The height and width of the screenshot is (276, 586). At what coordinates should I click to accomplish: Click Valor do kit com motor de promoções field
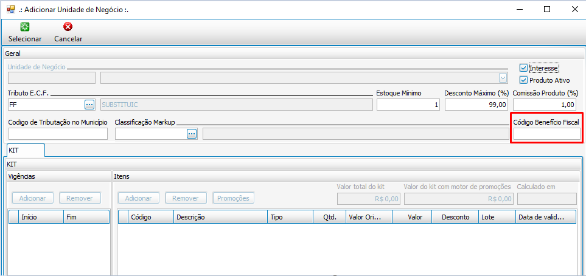pos(459,199)
